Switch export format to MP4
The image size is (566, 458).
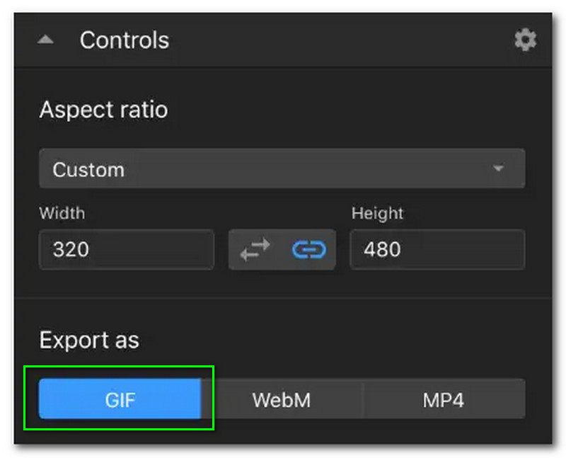coord(444,399)
